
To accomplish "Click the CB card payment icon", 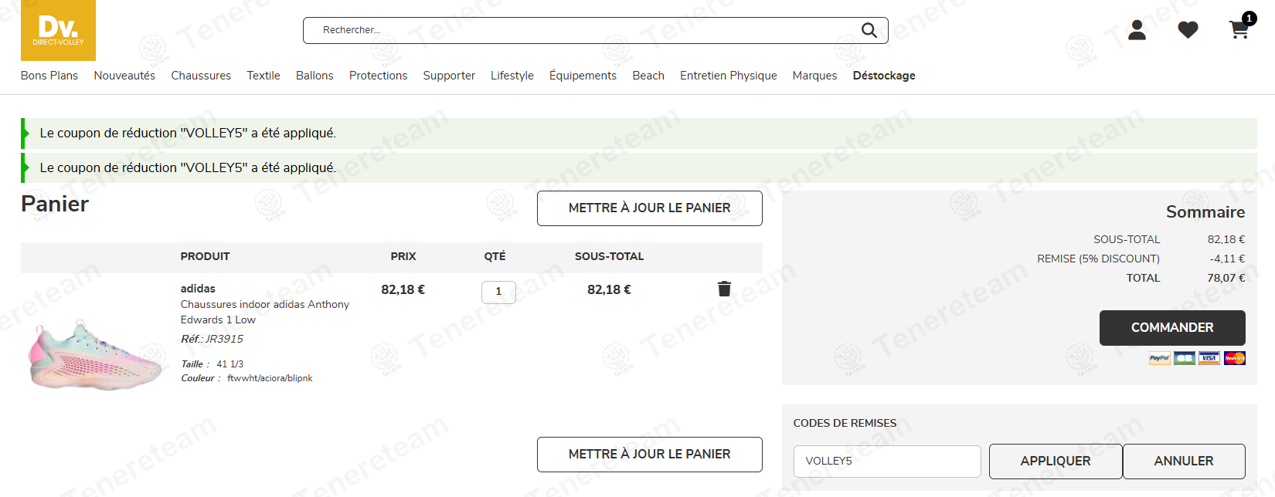I will point(1184,358).
